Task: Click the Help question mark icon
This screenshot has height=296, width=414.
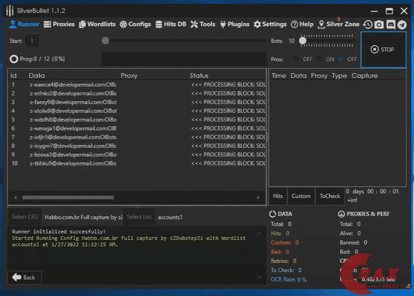Action: pos(294,24)
